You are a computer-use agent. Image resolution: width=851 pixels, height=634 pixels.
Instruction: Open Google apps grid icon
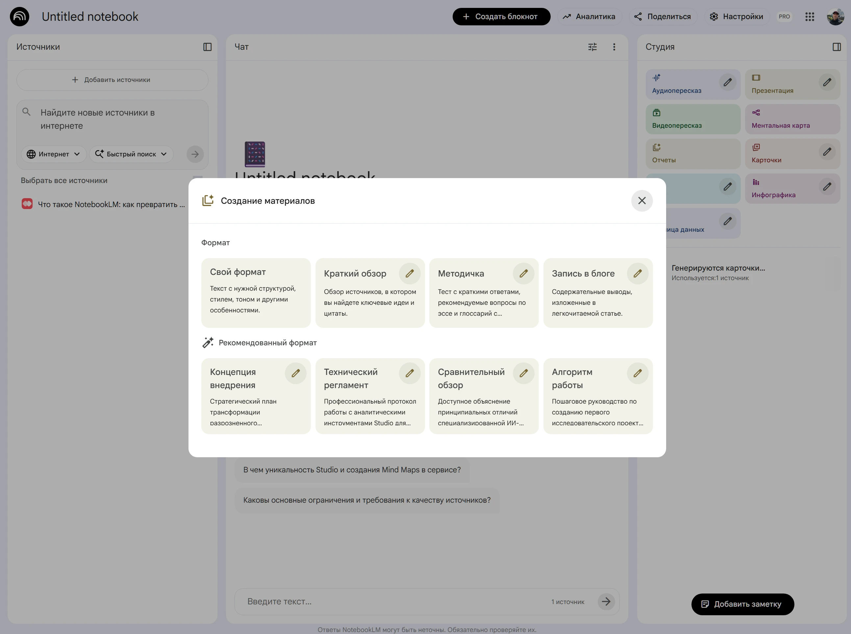point(810,16)
